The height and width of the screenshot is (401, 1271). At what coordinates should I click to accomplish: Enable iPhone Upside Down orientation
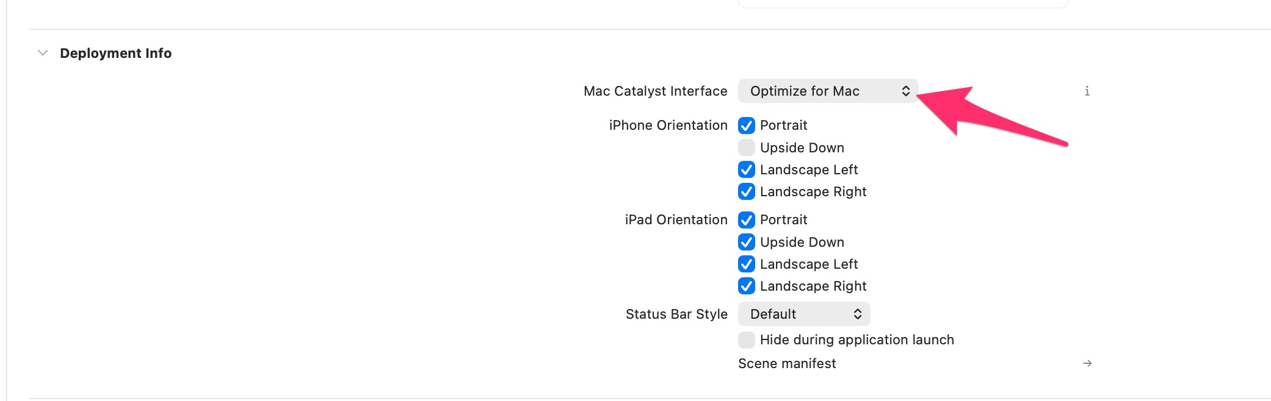(x=746, y=147)
